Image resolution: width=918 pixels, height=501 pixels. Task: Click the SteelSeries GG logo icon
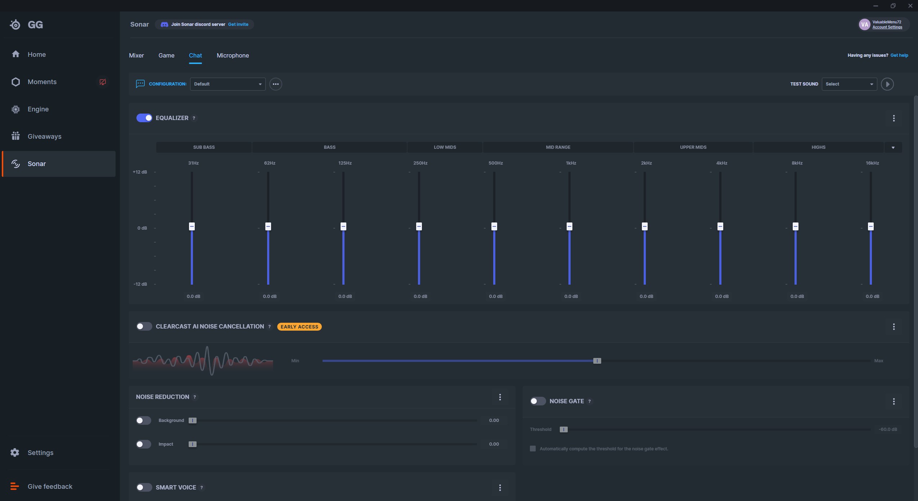coord(15,24)
